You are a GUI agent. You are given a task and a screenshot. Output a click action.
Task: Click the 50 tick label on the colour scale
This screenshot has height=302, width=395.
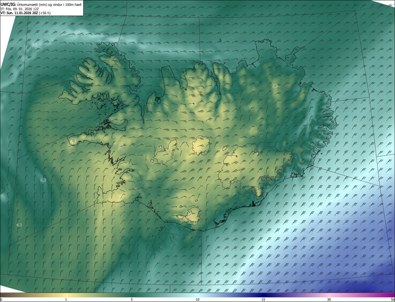click(393, 300)
